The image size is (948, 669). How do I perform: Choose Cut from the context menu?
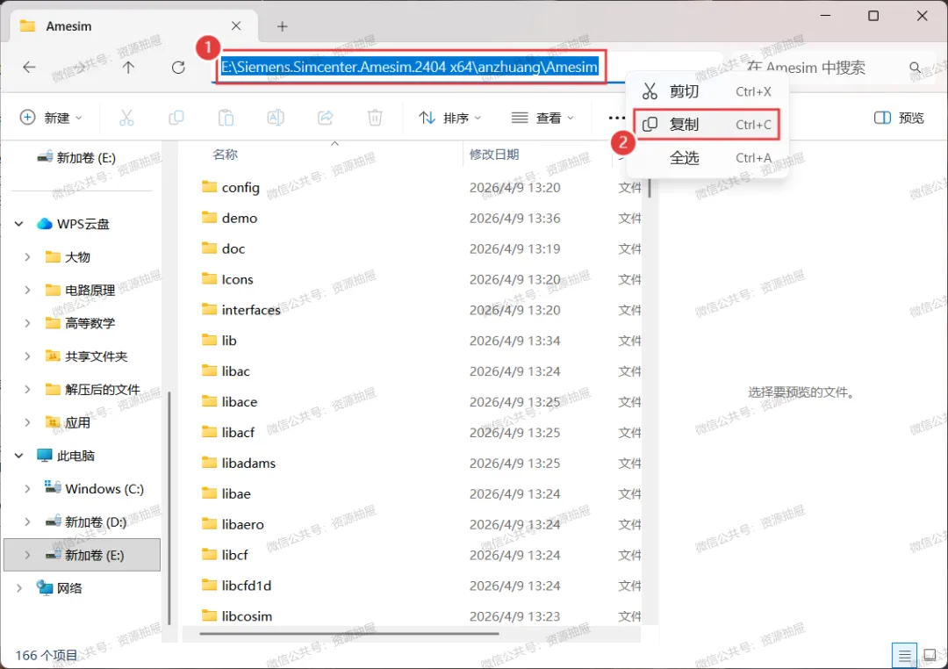[706, 91]
